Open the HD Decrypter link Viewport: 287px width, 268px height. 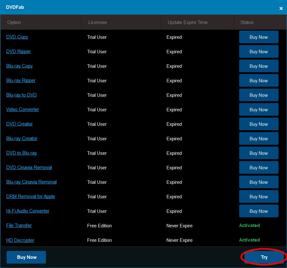click(20, 240)
